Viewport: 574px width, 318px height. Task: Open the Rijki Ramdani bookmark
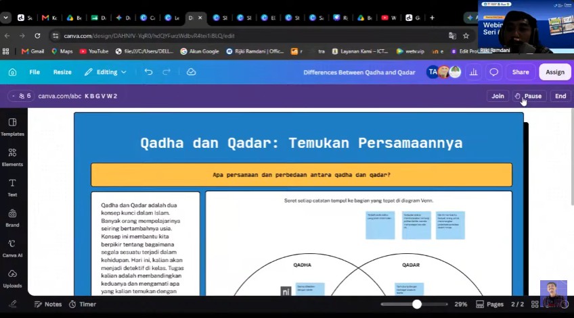pos(255,51)
